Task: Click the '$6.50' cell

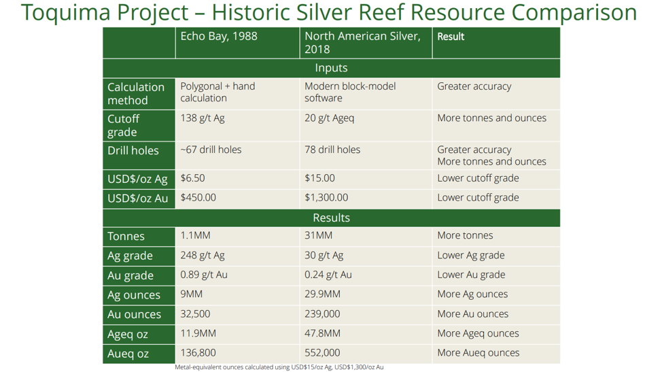Action: click(237, 180)
